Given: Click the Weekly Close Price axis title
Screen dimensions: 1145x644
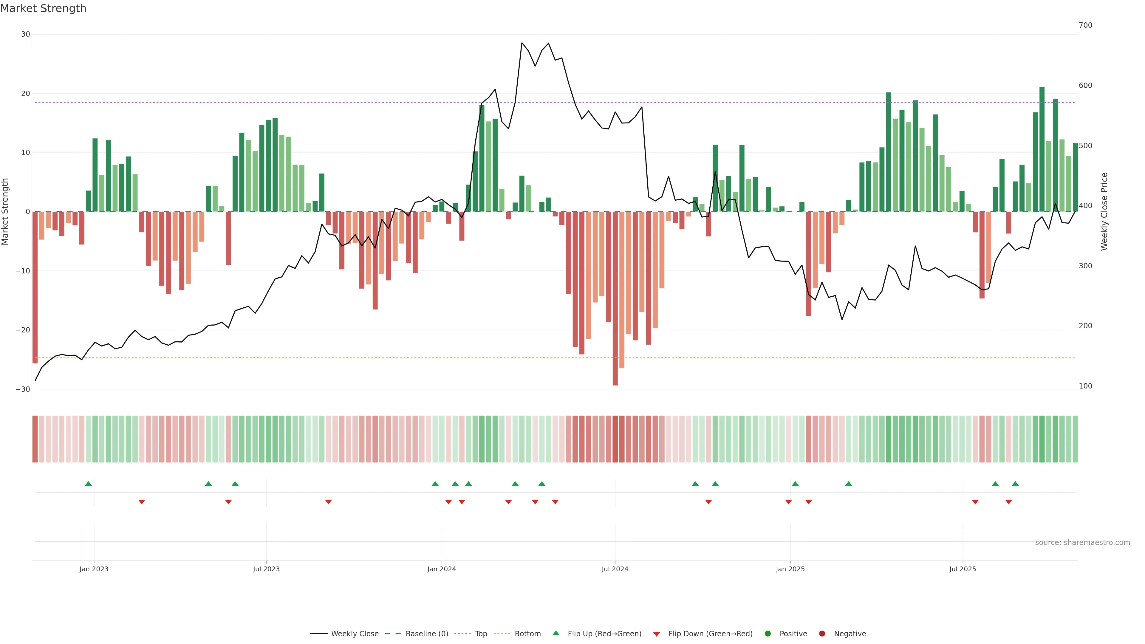Looking at the screenshot, I should 1104,212.
